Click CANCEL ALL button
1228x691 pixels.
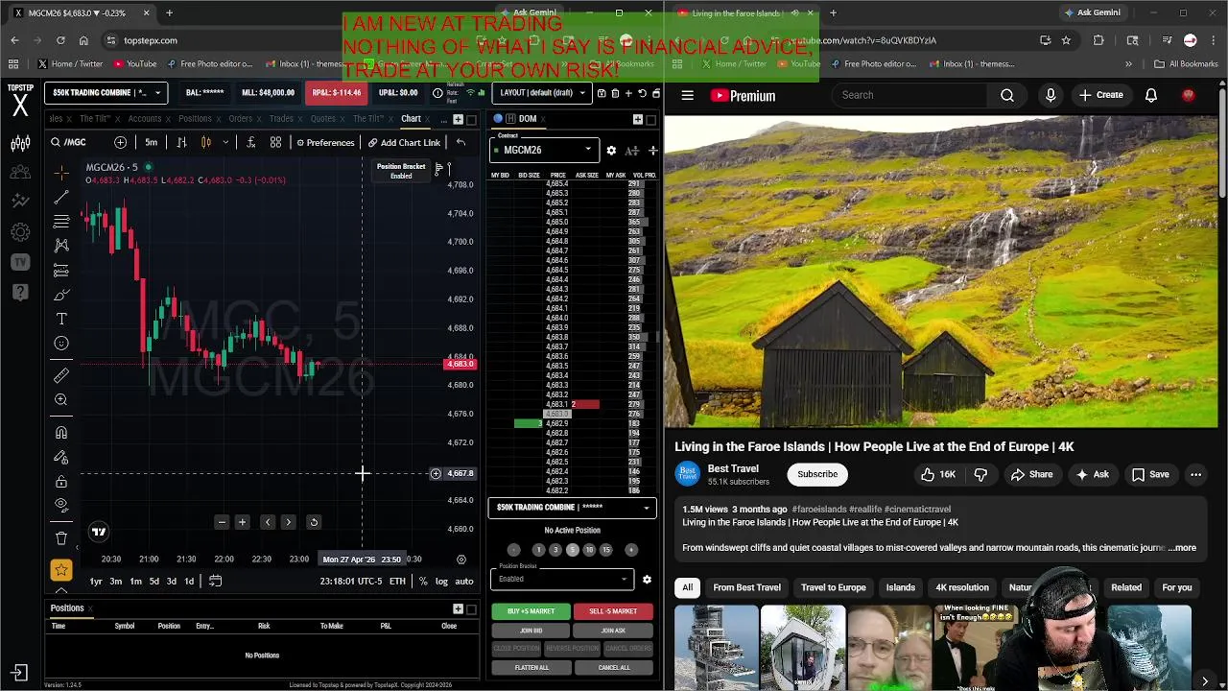click(x=613, y=668)
